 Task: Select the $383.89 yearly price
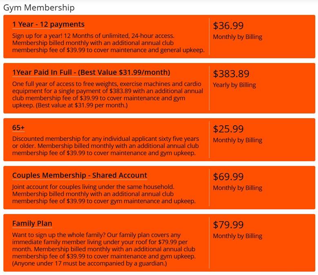(x=231, y=74)
